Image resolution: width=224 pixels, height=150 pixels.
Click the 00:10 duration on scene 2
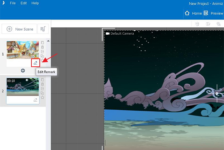[x=11, y=81]
